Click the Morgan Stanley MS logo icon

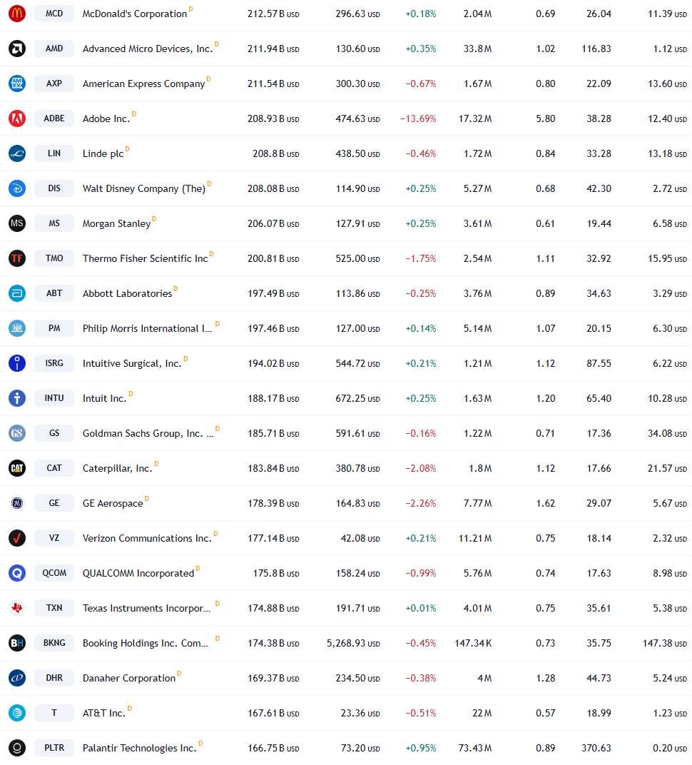[x=17, y=223]
